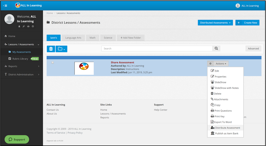266x146 pixels.
Task: Click the printer icon under profile name
Action: [28, 26]
